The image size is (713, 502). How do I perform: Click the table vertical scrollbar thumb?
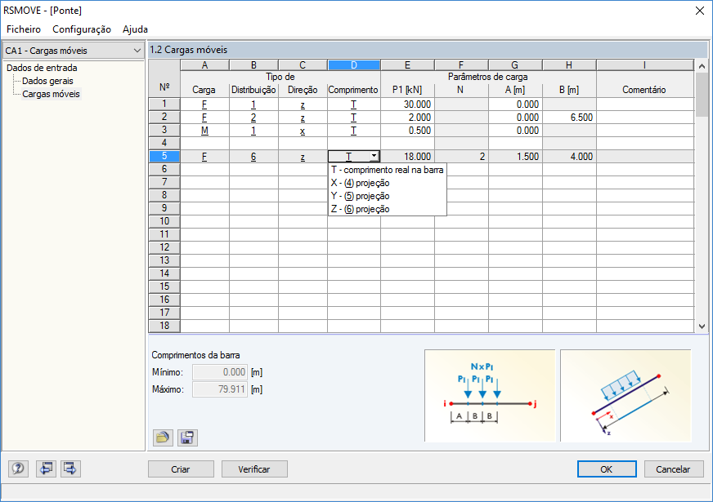702,95
